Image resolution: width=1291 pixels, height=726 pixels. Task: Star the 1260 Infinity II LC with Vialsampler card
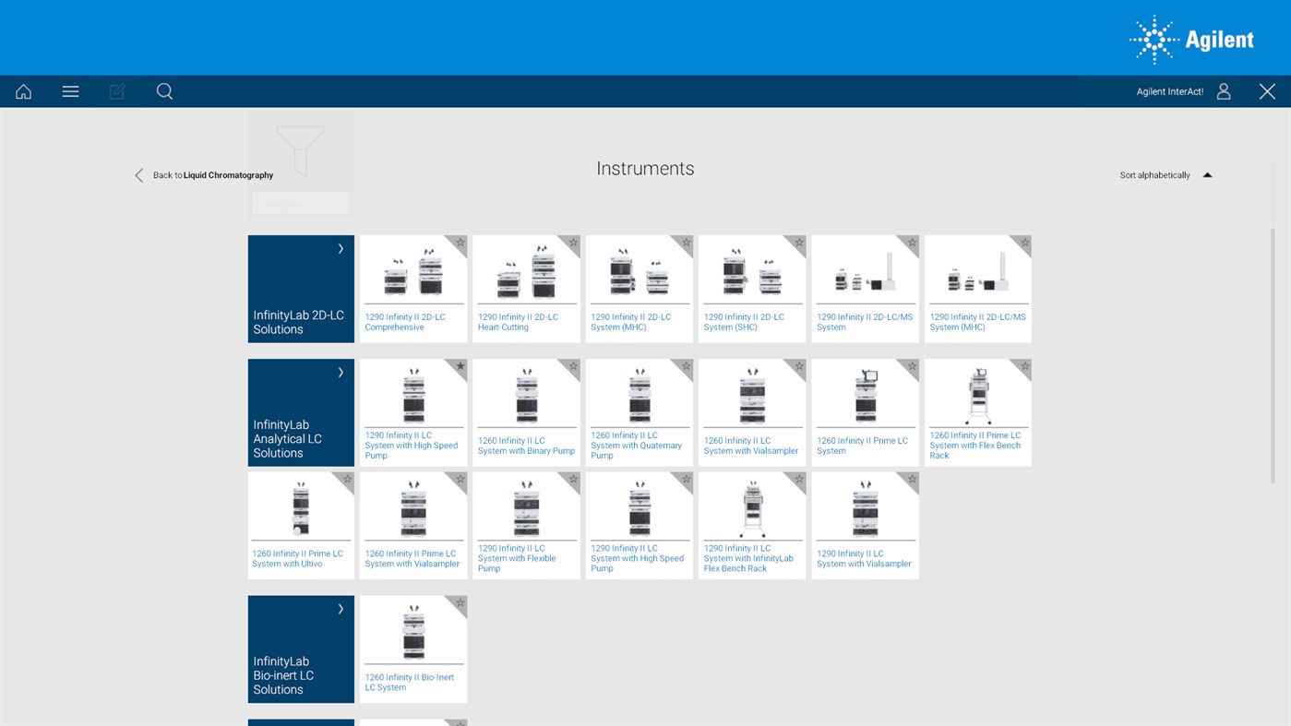pos(799,367)
